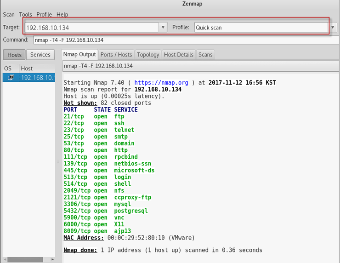Click the scrollbar right arrow in host list
340x263 pixels.
click(x=52, y=259)
